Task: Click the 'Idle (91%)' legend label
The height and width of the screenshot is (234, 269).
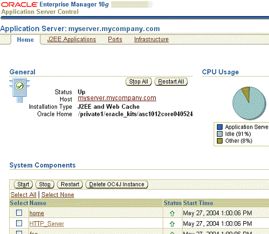Action: pyautogui.click(x=238, y=134)
